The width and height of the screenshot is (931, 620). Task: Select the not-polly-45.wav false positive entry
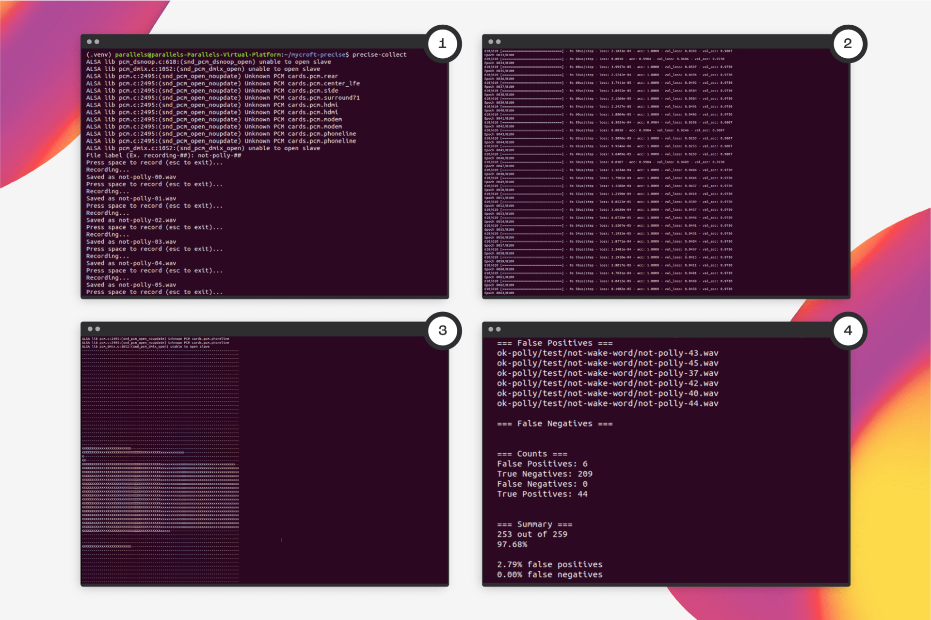(608, 364)
